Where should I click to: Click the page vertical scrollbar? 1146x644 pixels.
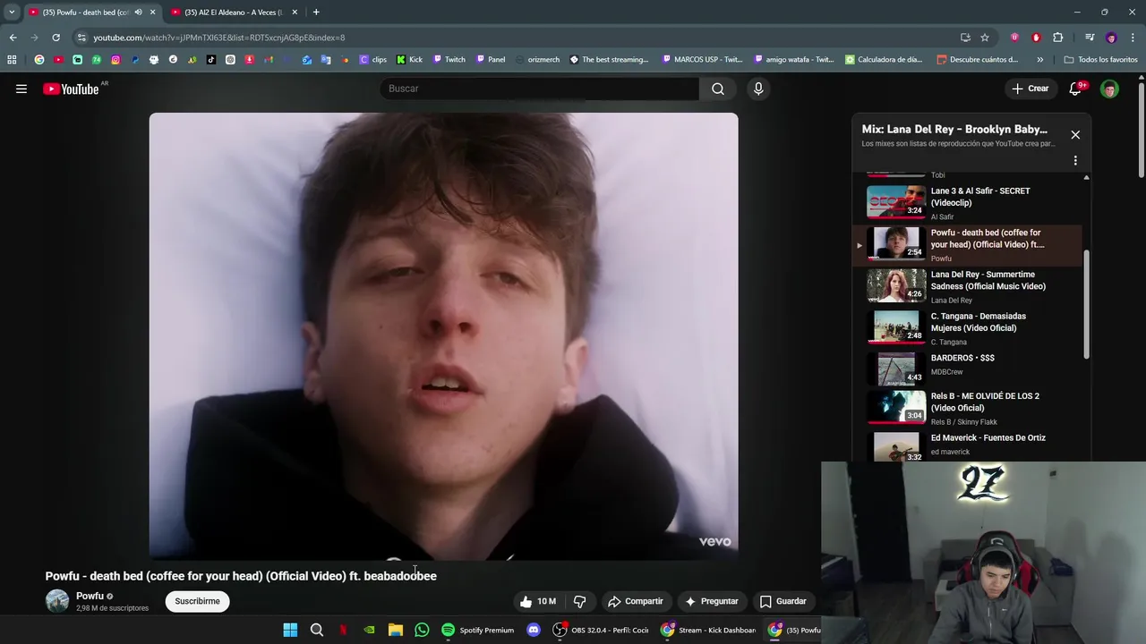click(1141, 130)
